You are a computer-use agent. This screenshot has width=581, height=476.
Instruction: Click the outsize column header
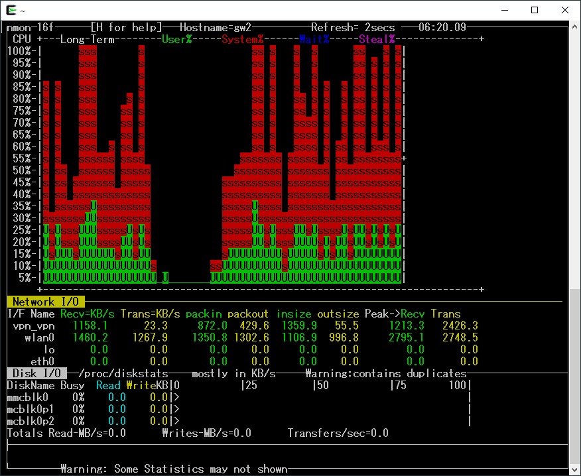pyautogui.click(x=338, y=314)
